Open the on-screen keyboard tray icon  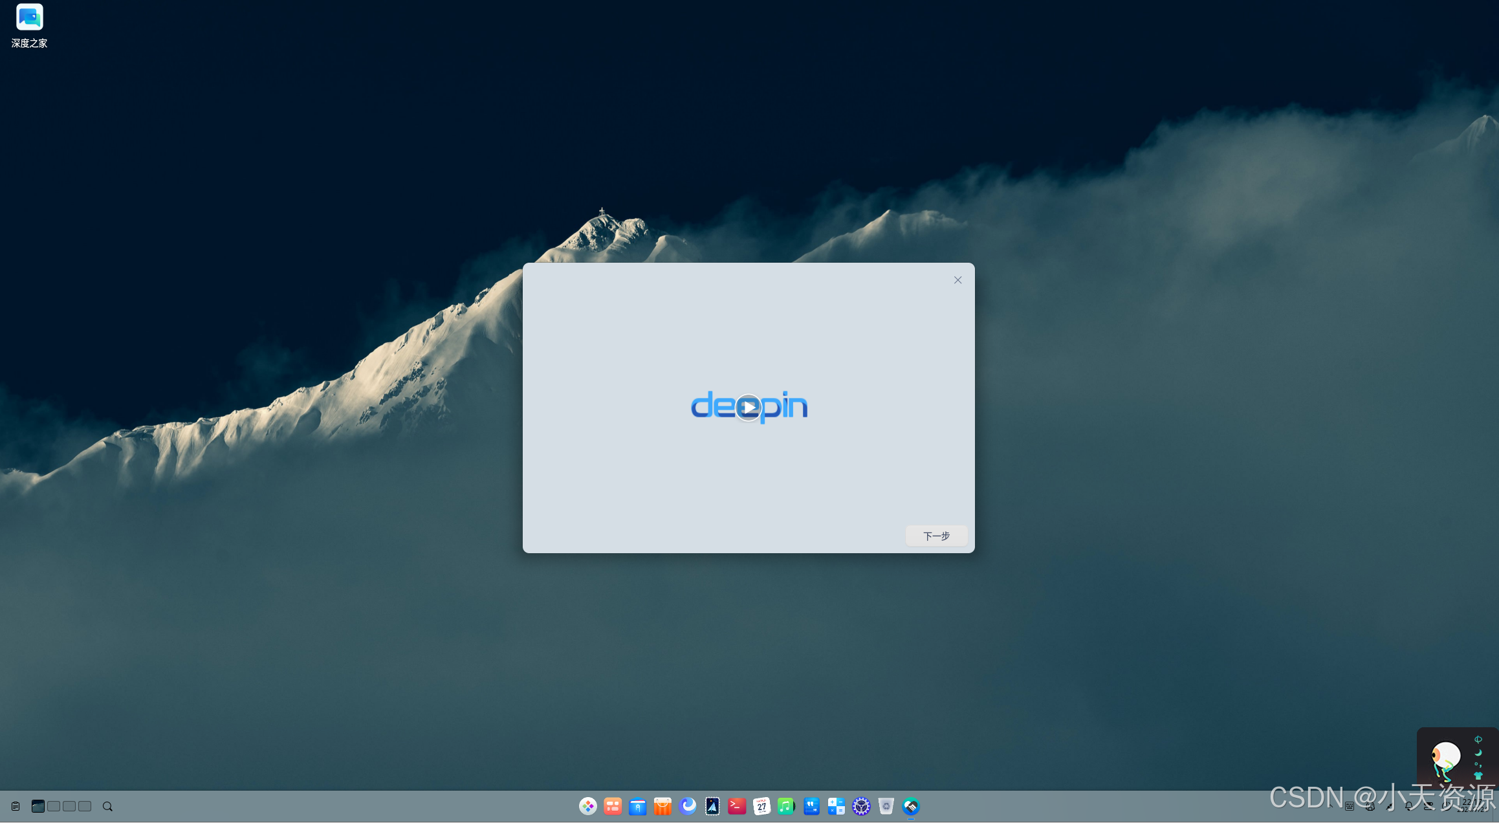(1350, 806)
